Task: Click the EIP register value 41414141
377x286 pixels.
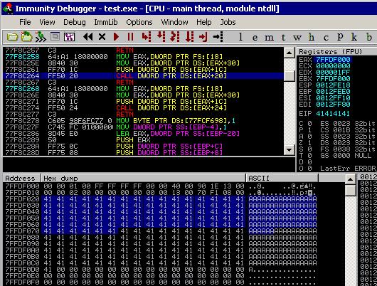Action: (x=333, y=114)
